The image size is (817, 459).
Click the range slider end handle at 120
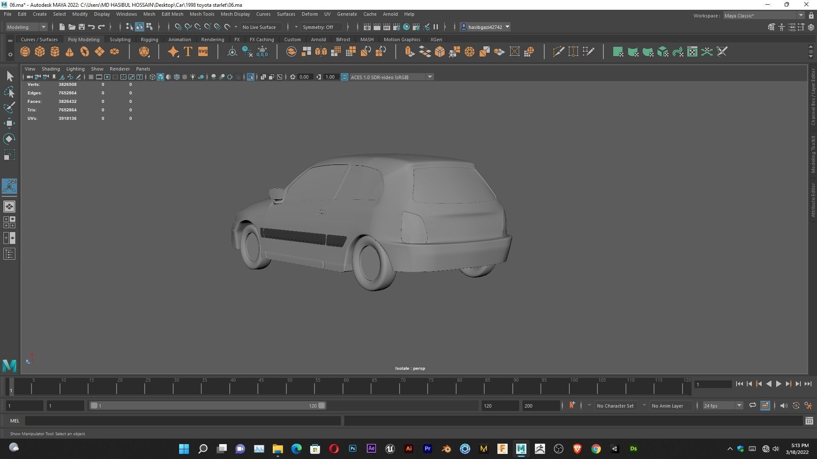point(322,405)
